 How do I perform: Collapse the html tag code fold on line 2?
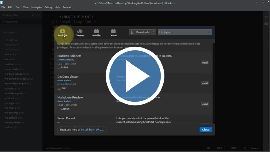[56, 22]
